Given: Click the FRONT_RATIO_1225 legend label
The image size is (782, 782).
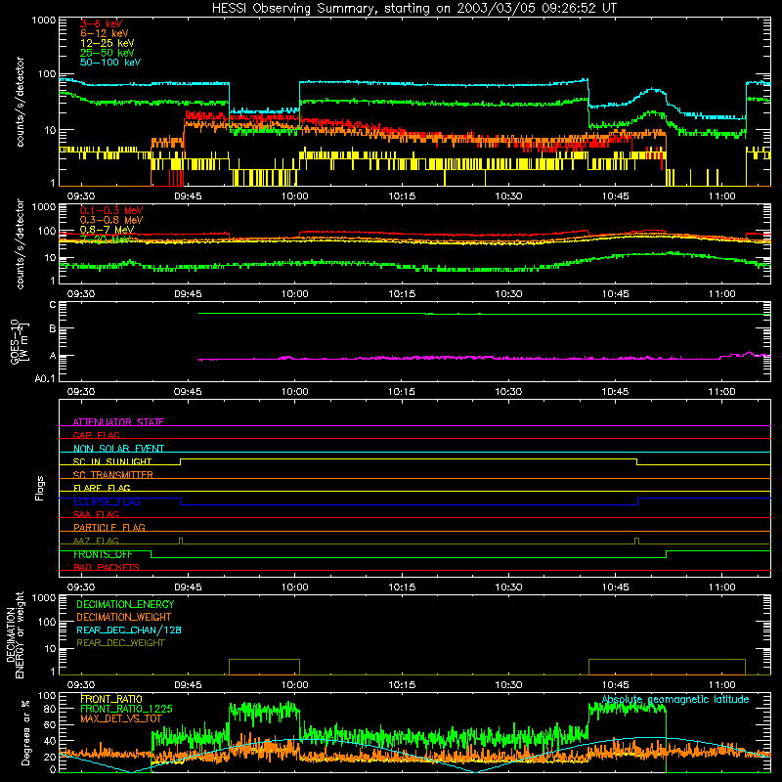Looking at the screenshot, I should point(126,709).
